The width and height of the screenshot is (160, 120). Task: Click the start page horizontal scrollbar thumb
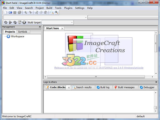(x=96, y=77)
